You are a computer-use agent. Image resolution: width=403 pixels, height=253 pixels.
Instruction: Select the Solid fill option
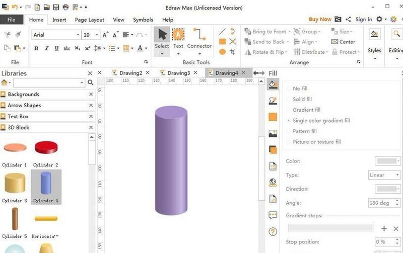point(299,99)
